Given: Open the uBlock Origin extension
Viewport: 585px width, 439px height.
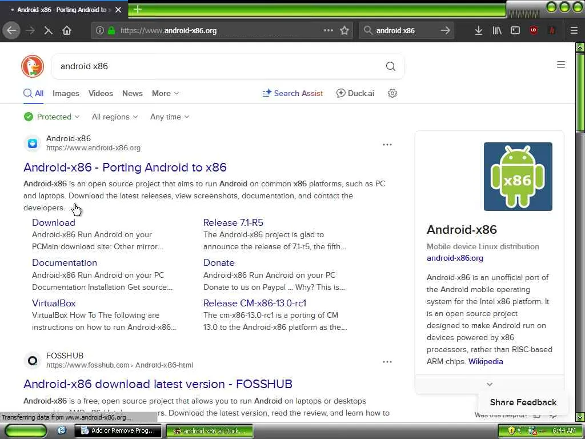Looking at the screenshot, I should pos(534,31).
